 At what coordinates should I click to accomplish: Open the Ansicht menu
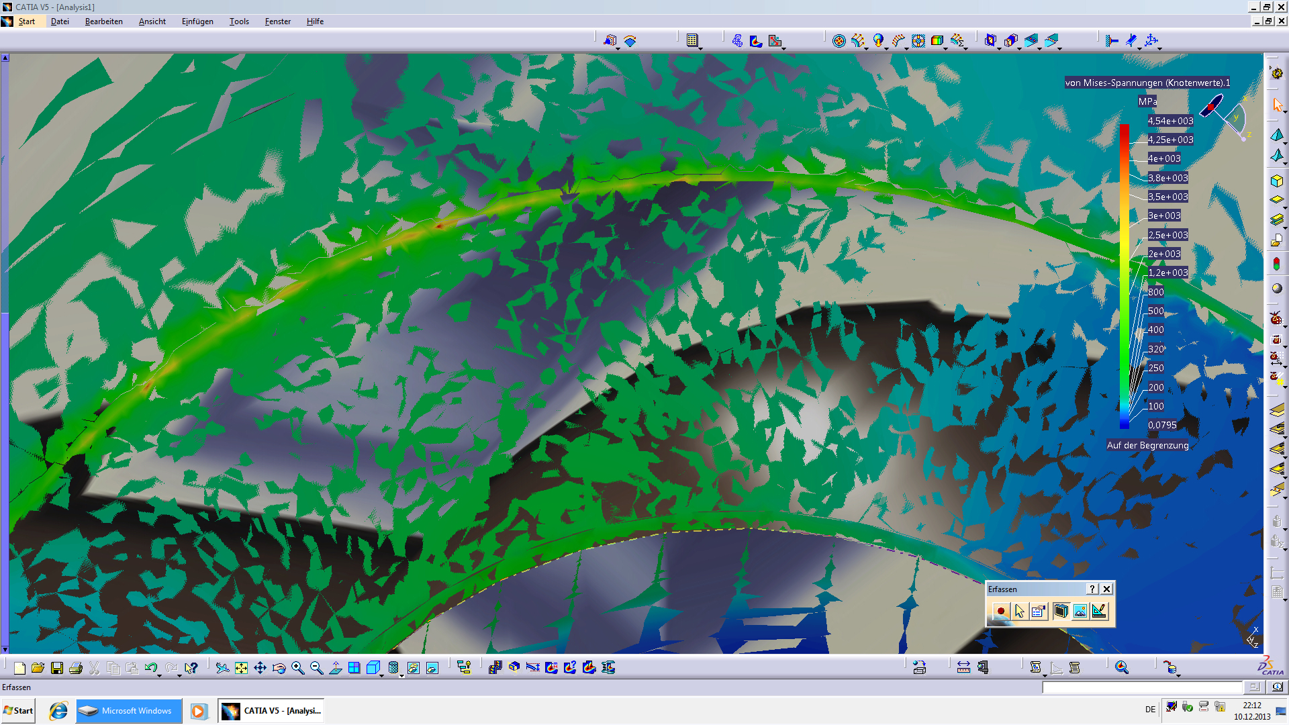(x=152, y=21)
